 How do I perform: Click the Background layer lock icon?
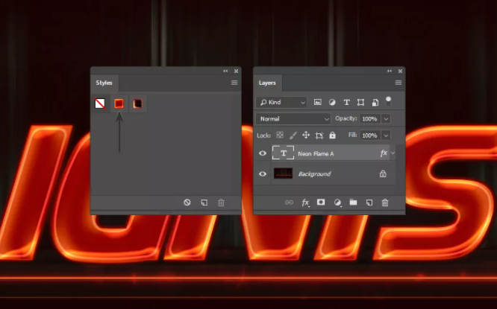[383, 173]
